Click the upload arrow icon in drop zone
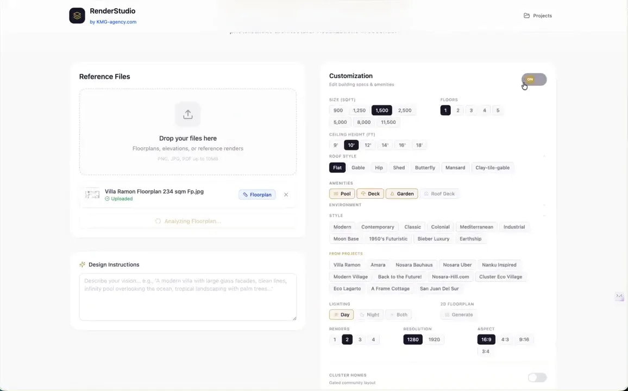The height and width of the screenshot is (391, 628). (x=188, y=115)
